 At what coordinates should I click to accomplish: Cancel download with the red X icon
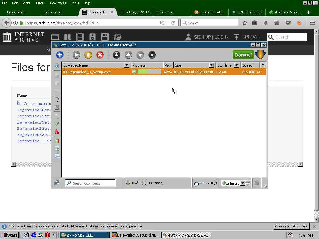100,55
